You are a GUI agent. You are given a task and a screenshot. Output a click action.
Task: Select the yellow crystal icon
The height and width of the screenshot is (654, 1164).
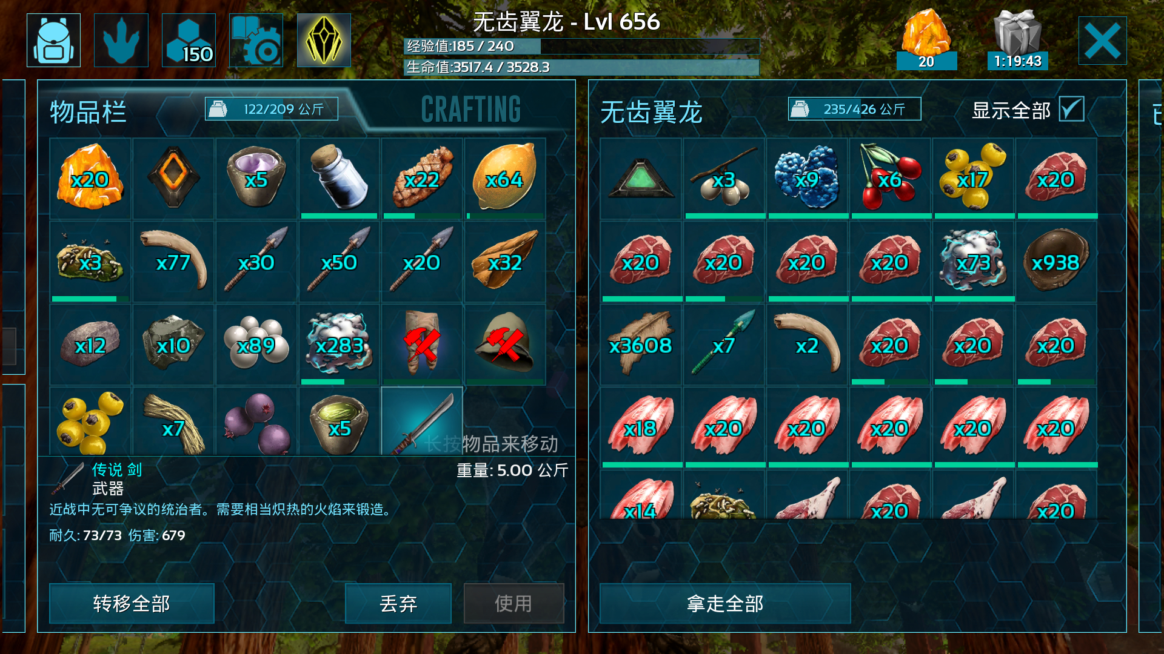(324, 40)
